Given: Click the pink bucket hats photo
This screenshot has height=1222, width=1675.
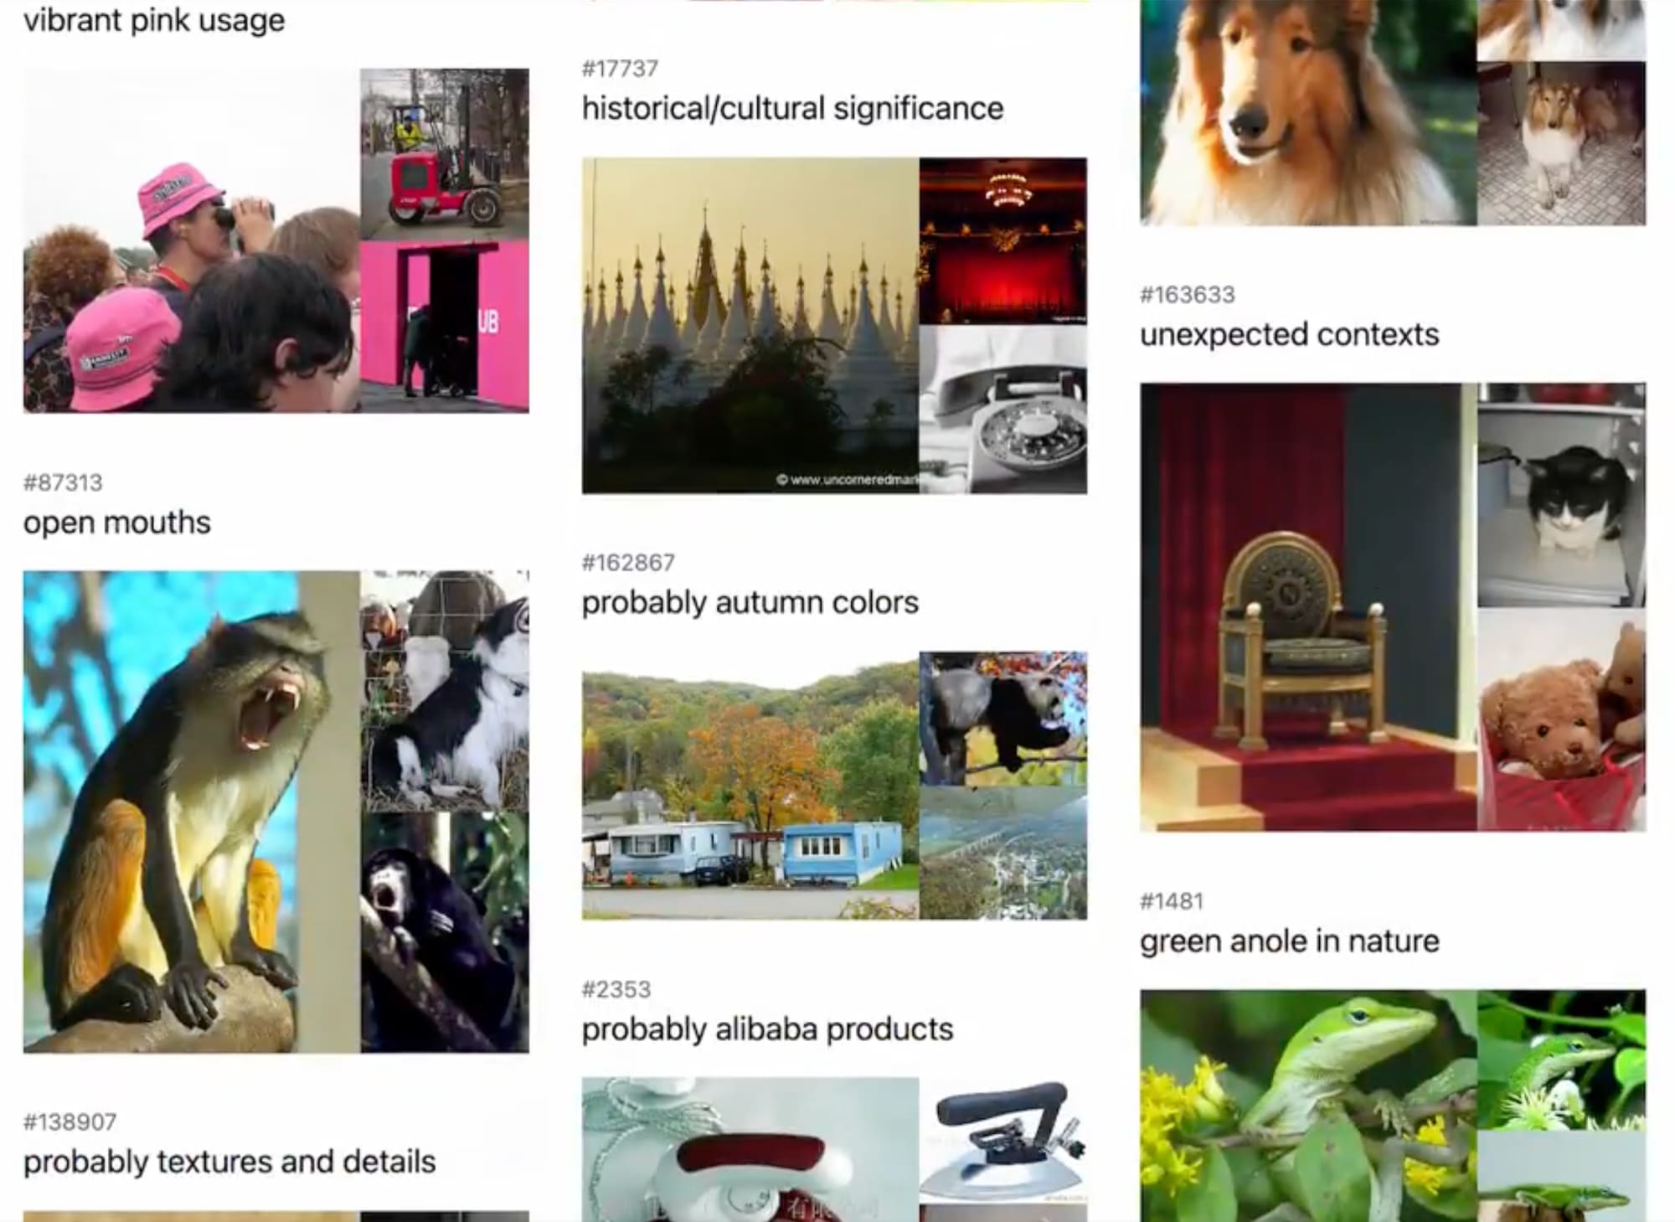Looking at the screenshot, I should (192, 240).
